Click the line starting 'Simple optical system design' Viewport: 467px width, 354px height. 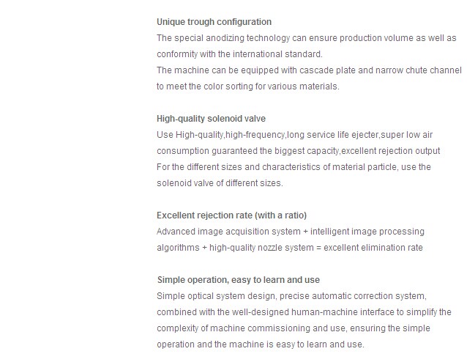pos(291,296)
